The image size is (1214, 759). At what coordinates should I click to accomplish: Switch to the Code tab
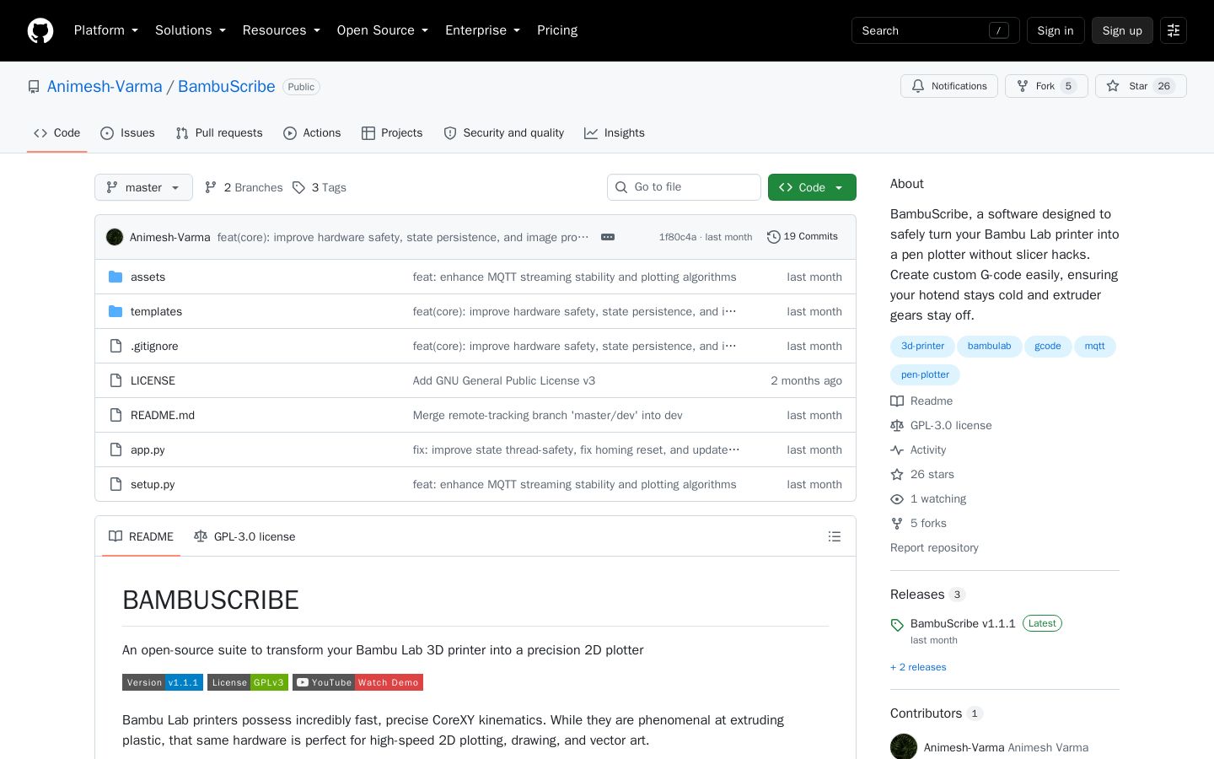coord(56,133)
